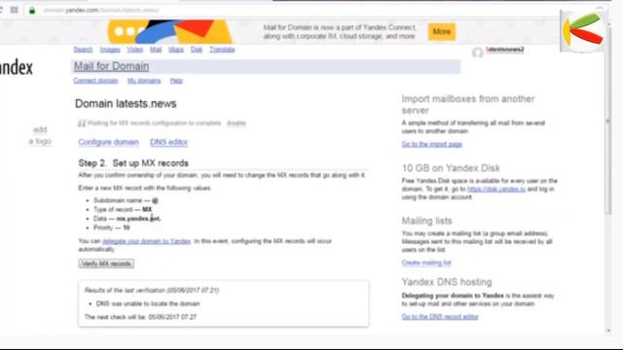Open the Search service link
The height and width of the screenshot is (350, 623).
coord(83,50)
